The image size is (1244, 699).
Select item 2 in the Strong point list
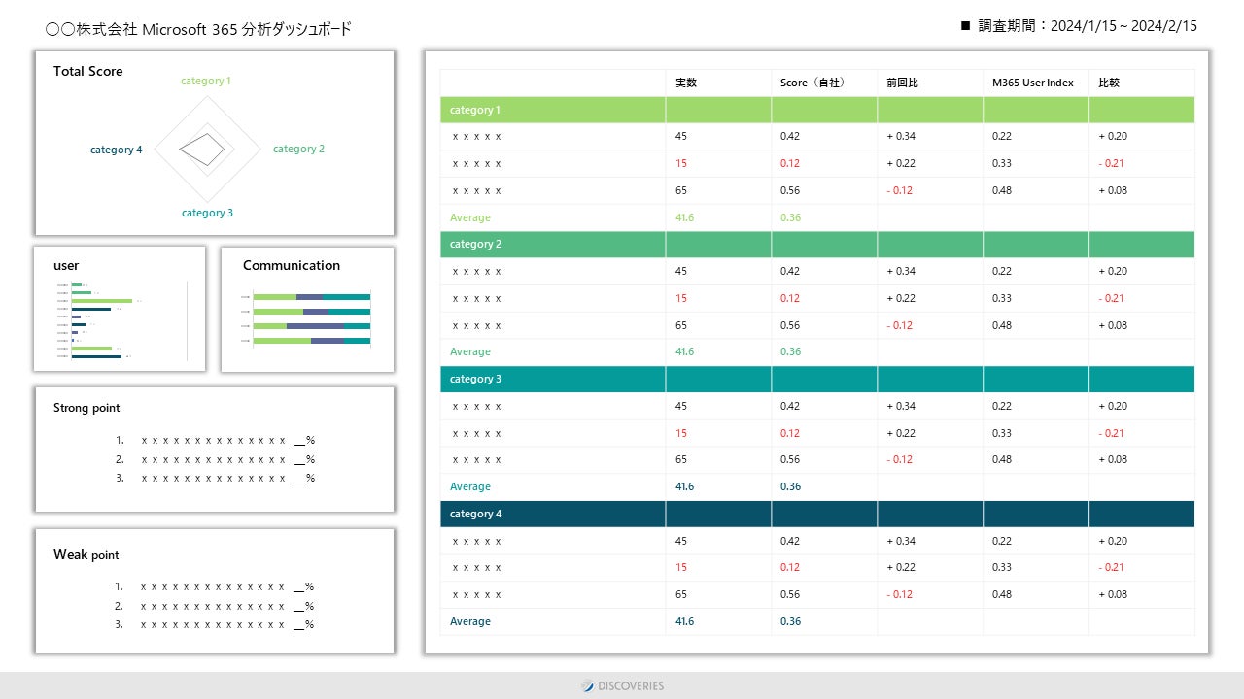215,459
